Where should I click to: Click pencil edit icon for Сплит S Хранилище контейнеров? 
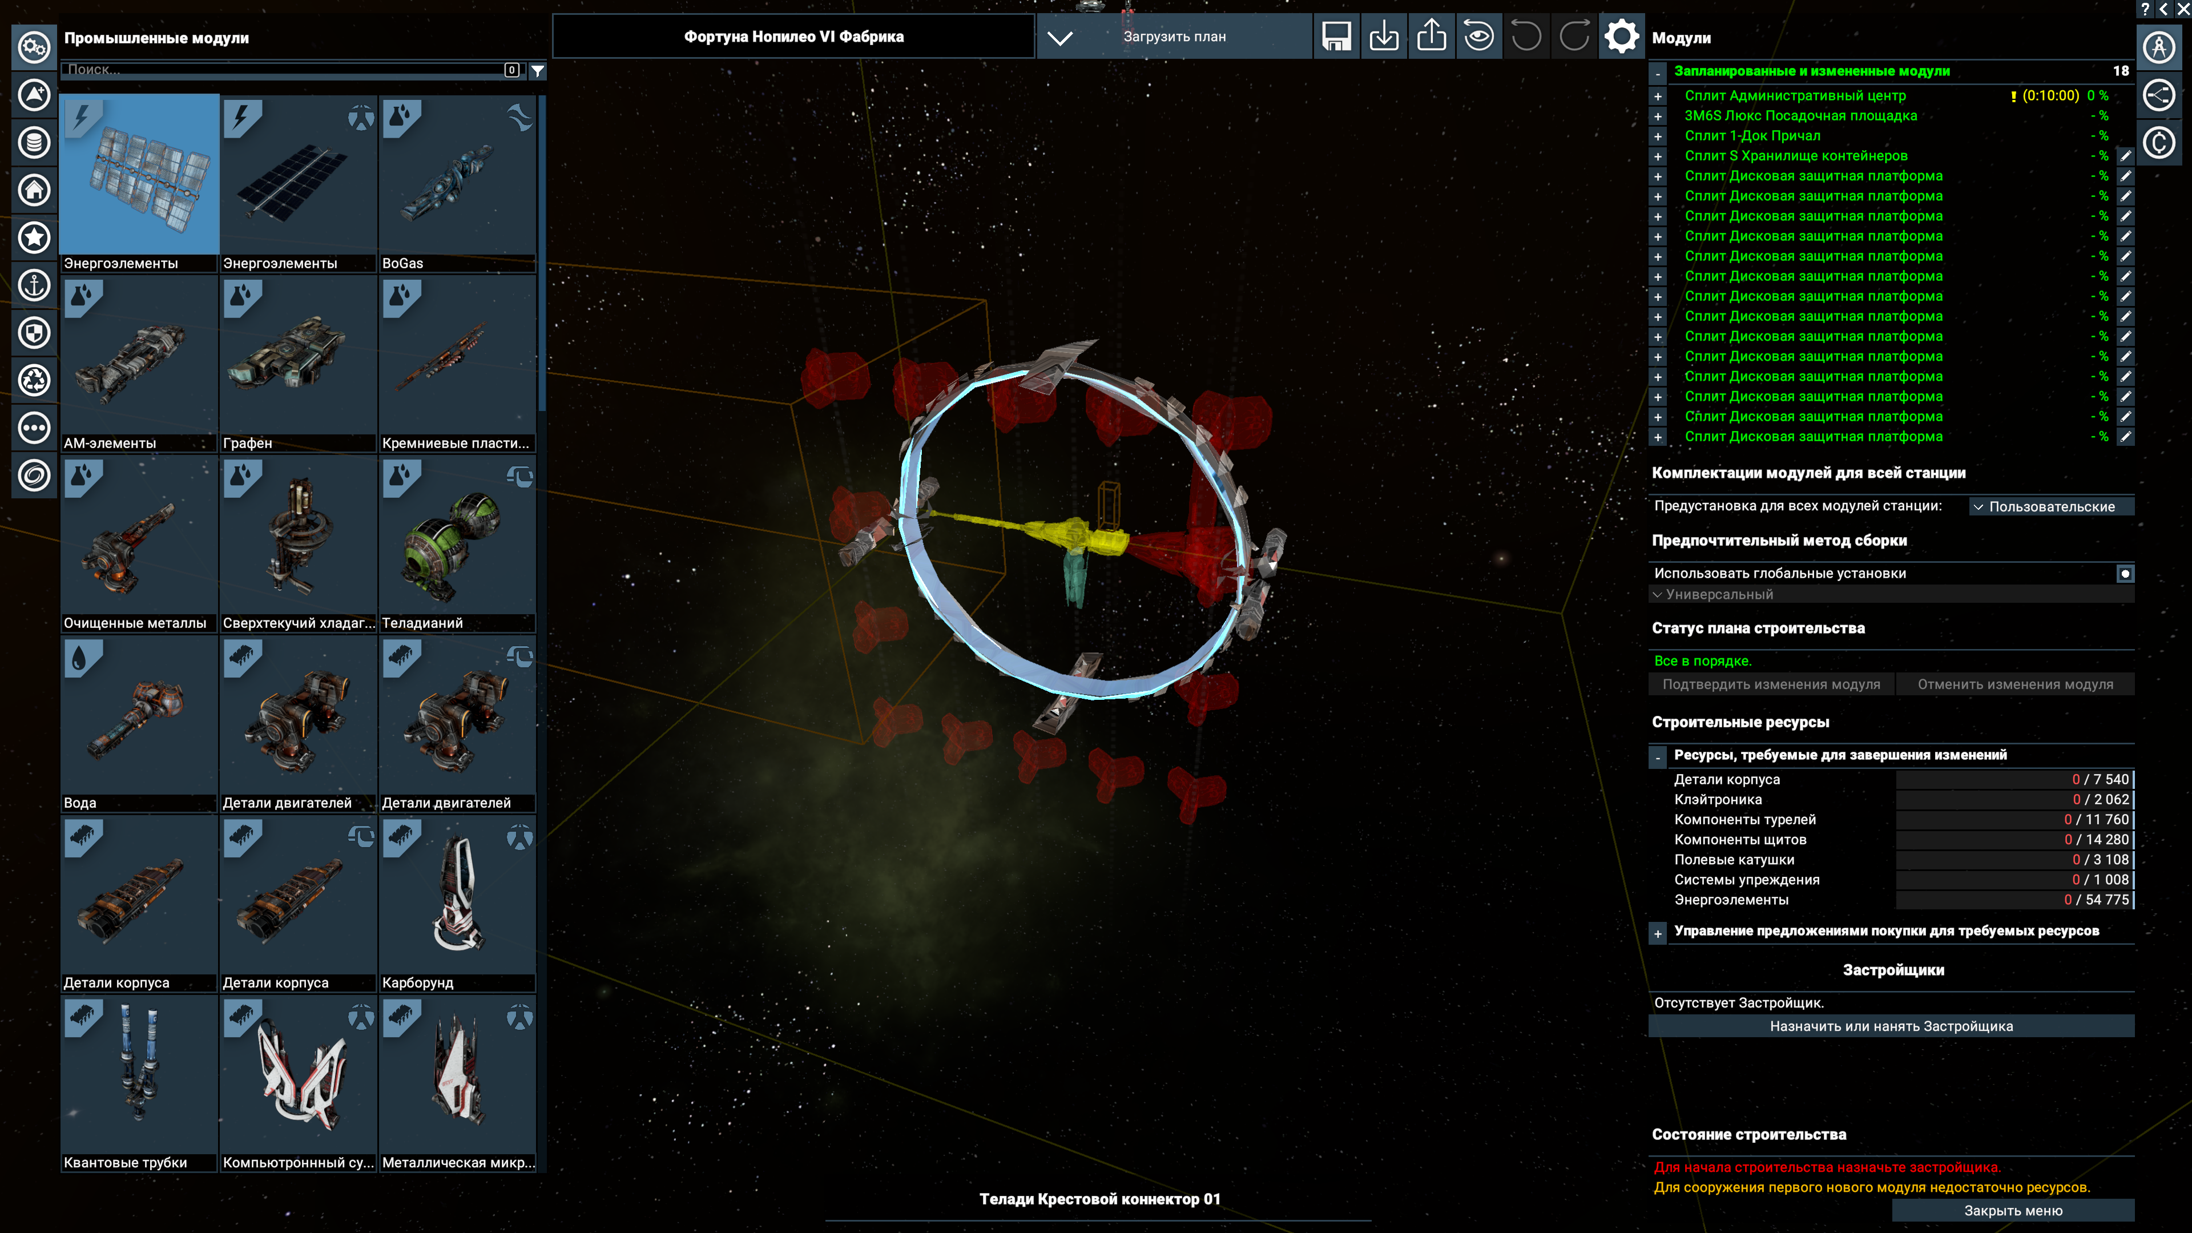(2126, 156)
